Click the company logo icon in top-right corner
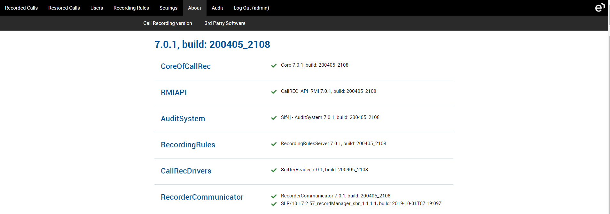Screen dimensions: 610x214 coord(600,8)
